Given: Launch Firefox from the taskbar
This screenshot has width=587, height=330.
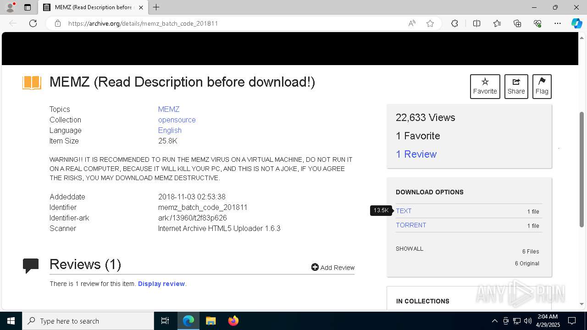Looking at the screenshot, I should (x=233, y=321).
